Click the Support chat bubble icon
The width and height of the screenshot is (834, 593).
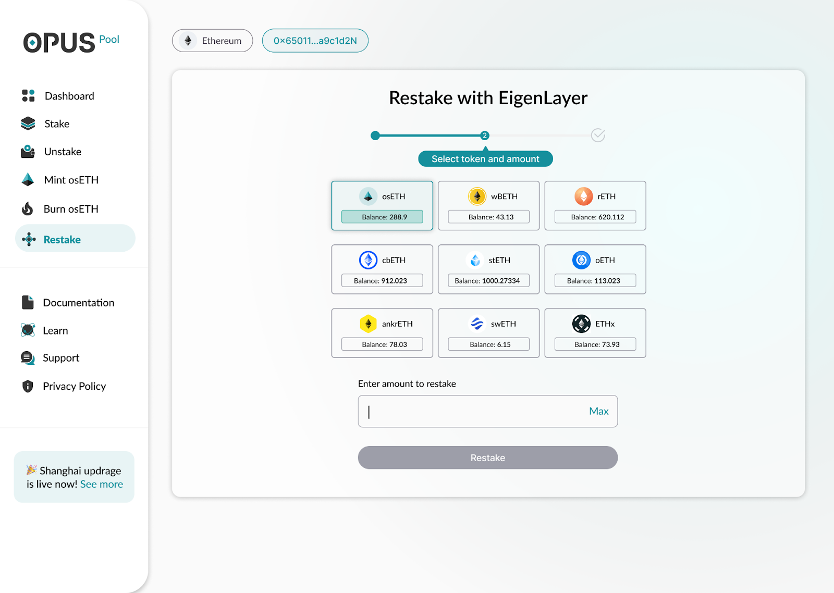(27, 357)
